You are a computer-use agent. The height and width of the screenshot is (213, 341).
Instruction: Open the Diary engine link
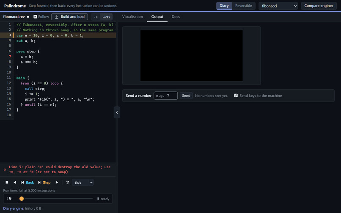pyautogui.click(x=13, y=208)
